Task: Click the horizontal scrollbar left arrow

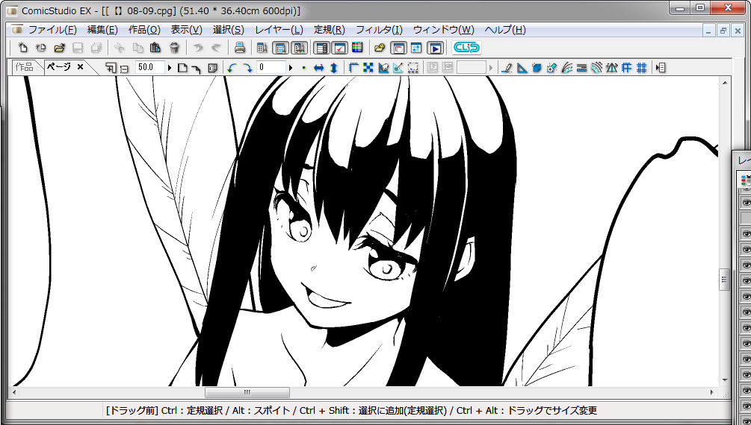Action: point(14,392)
